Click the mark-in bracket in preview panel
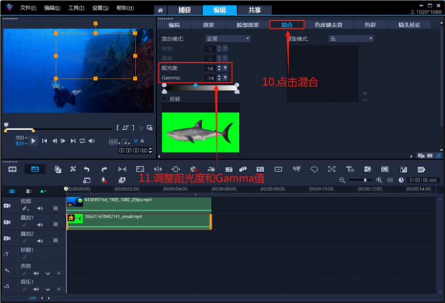The height and width of the screenshot is (303, 445). click(118, 128)
